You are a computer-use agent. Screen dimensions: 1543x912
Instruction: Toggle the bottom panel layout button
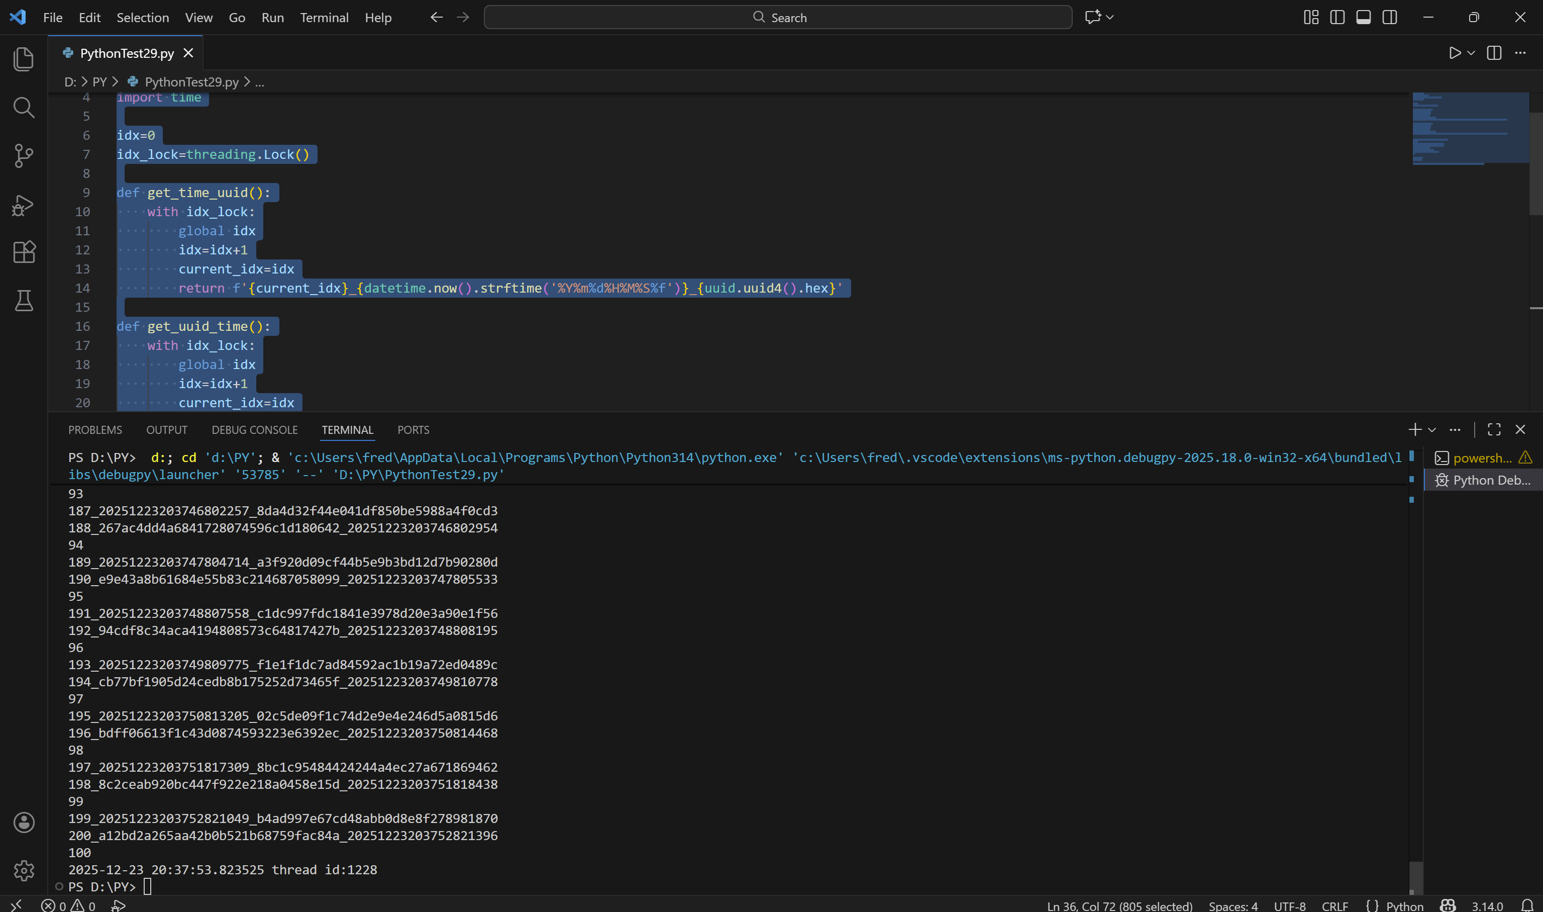coord(1363,17)
